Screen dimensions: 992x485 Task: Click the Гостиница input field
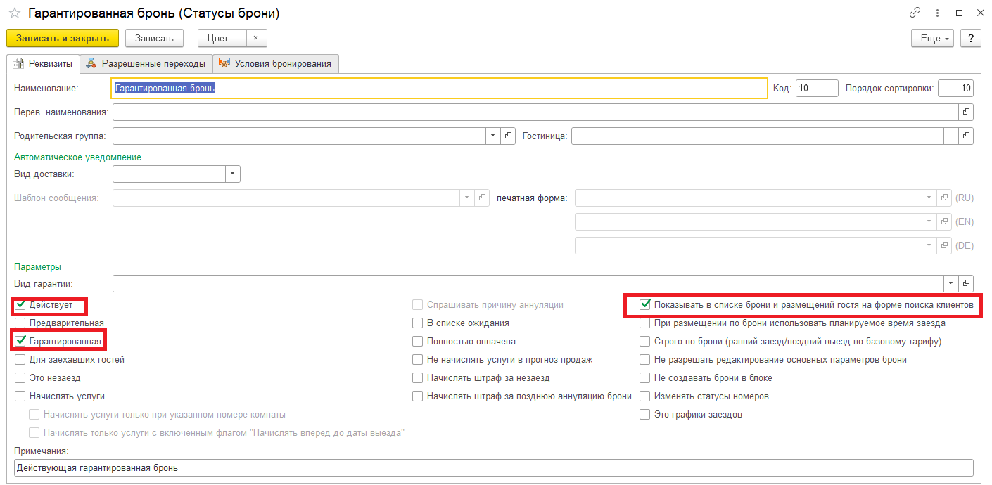[x=758, y=136]
